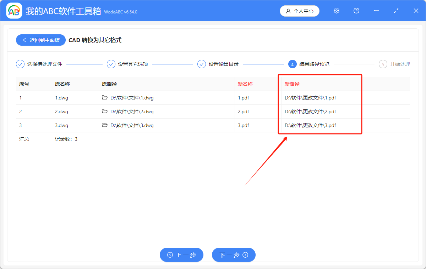Select the 开始处理 step indicator
Viewport: 426px width, 269px height.
383,64
